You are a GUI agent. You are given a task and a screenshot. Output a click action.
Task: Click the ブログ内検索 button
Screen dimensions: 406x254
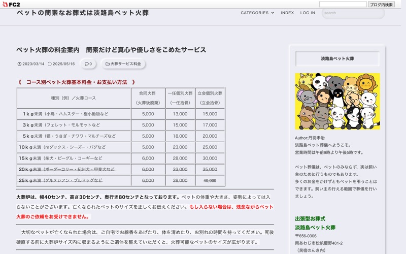tap(382, 5)
